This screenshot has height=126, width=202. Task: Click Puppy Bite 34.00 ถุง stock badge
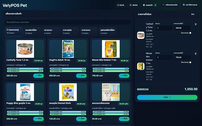tap(39, 104)
